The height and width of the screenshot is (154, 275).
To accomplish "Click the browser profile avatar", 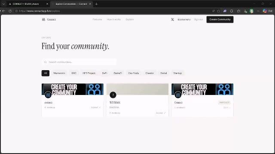I will [x=251, y=11].
